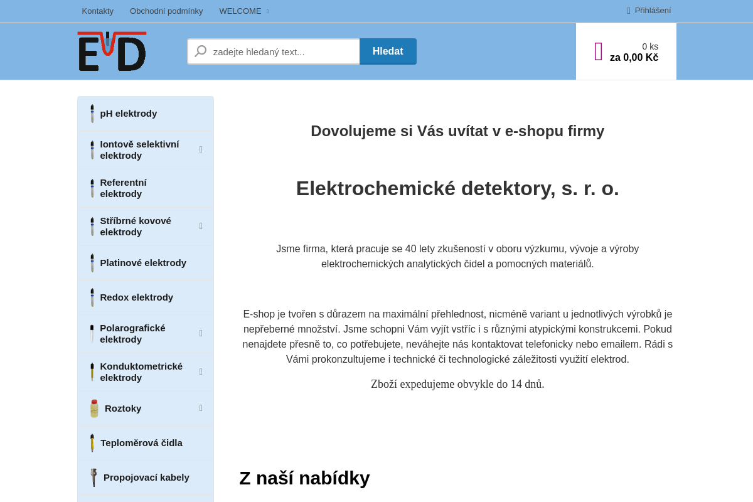This screenshot has width=753, height=502.
Task: Expand the WELCOME dropdown menu
Action: pyautogui.click(x=243, y=11)
